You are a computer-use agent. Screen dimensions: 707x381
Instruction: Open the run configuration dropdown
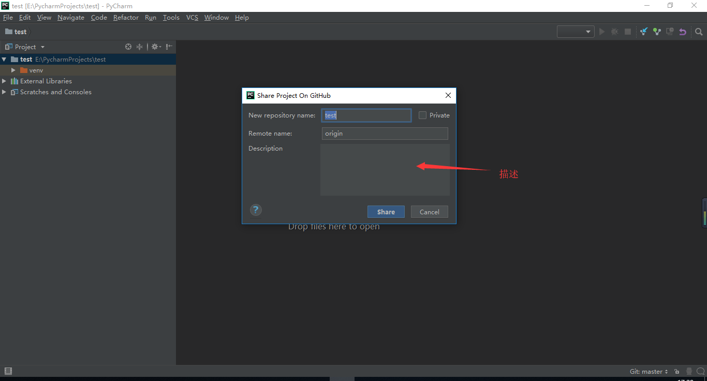point(576,32)
